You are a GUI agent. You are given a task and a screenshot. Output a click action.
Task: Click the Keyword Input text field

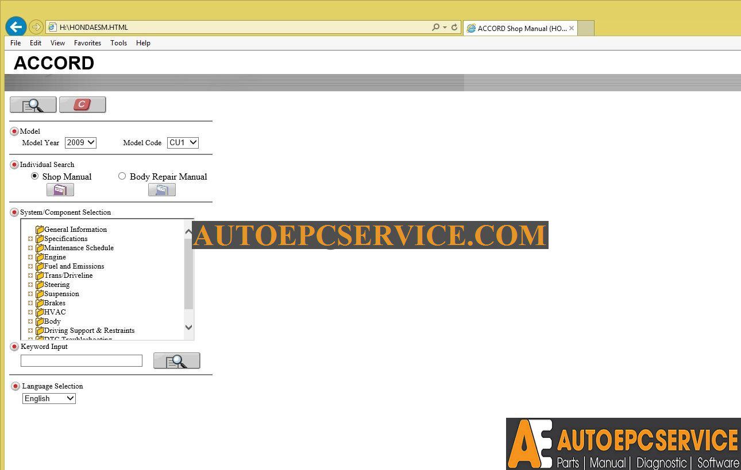point(82,360)
